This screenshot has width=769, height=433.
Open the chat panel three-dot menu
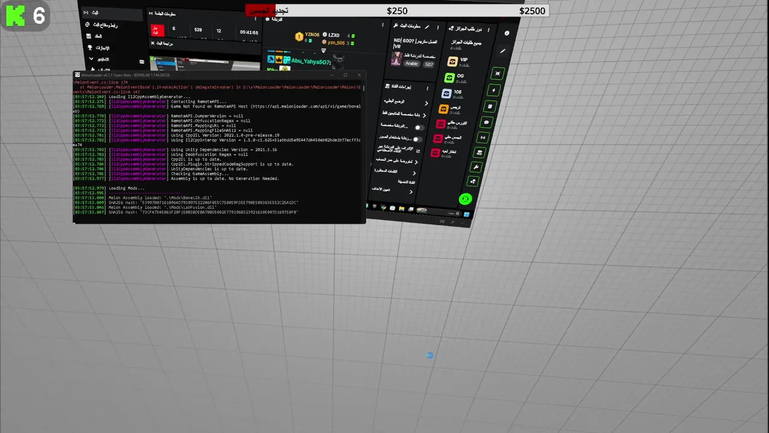tap(383, 25)
